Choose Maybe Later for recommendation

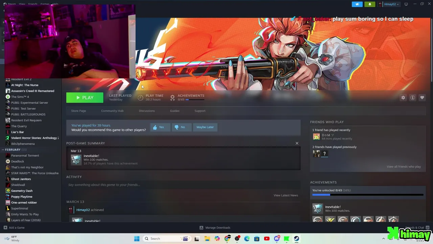tap(205, 127)
